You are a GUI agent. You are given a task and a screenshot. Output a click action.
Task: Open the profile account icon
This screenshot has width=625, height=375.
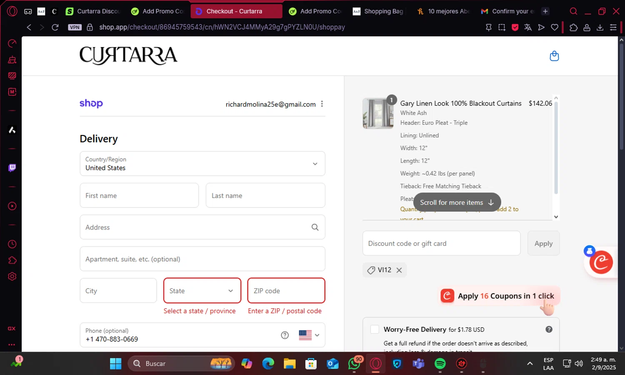[587, 27]
